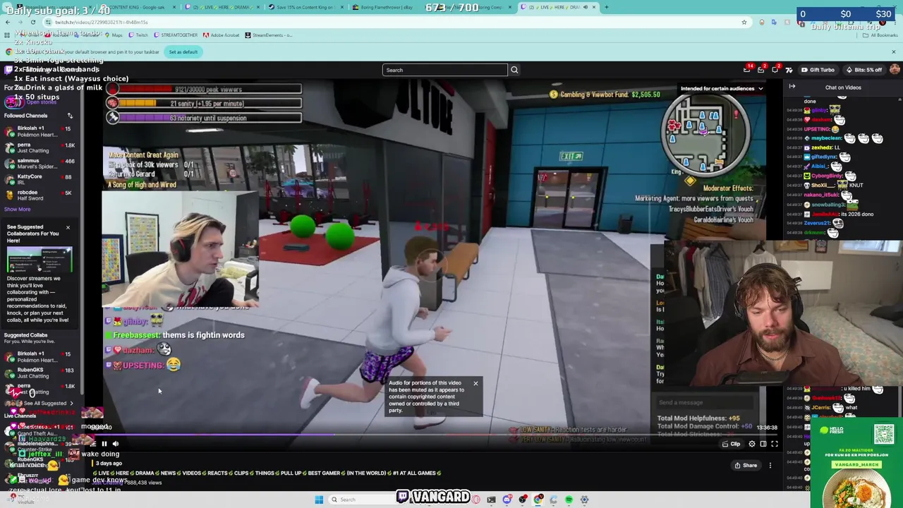Mute the video with the volume icon
903x508 pixels.
pyautogui.click(x=116, y=444)
